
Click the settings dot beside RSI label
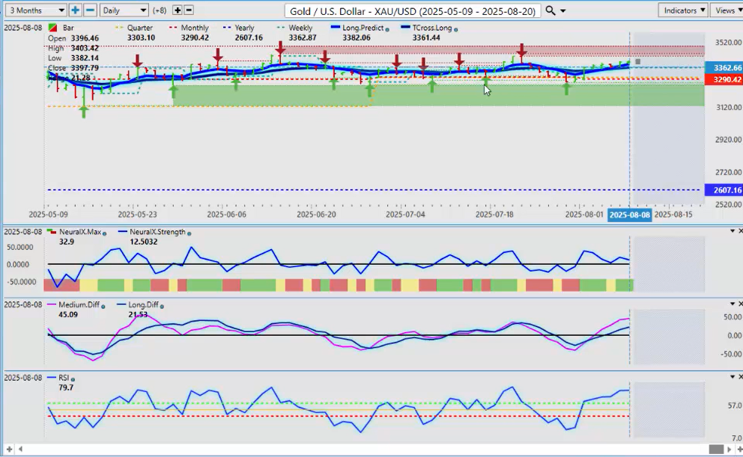(x=74, y=378)
